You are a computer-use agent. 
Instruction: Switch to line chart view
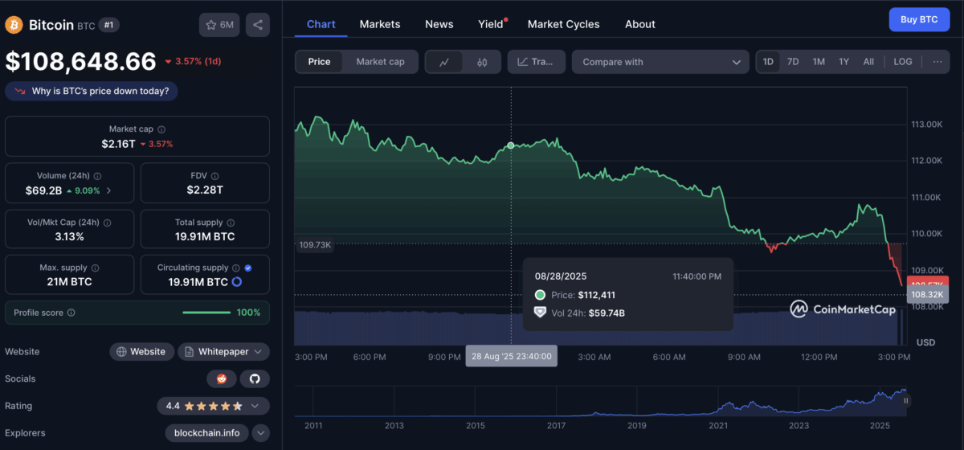click(x=444, y=62)
